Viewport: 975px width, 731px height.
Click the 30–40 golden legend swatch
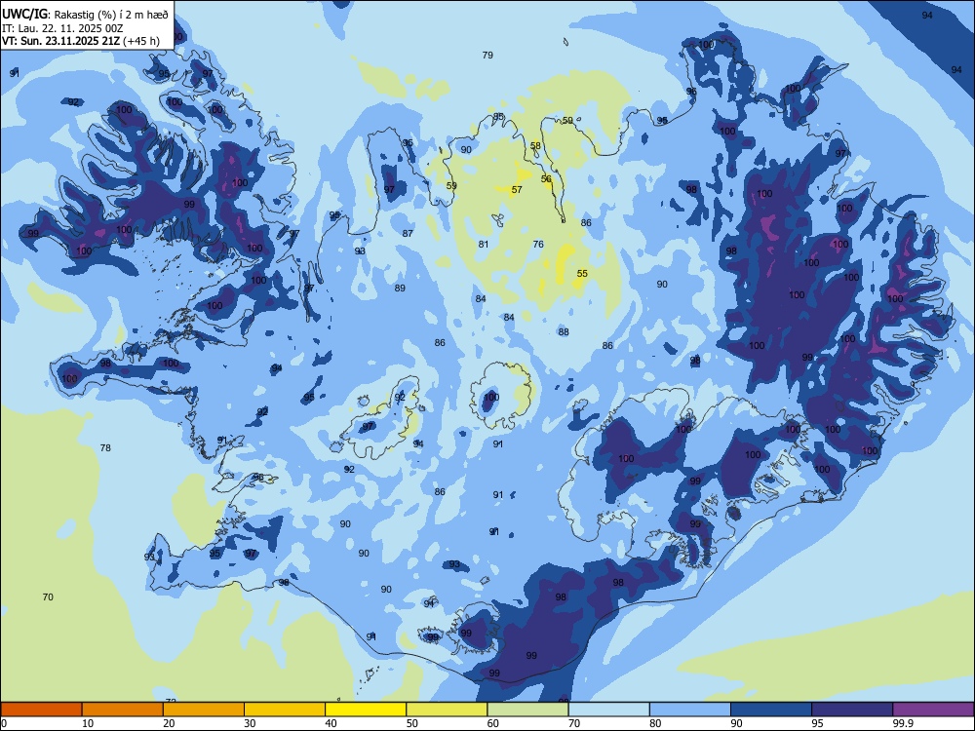[285, 710]
